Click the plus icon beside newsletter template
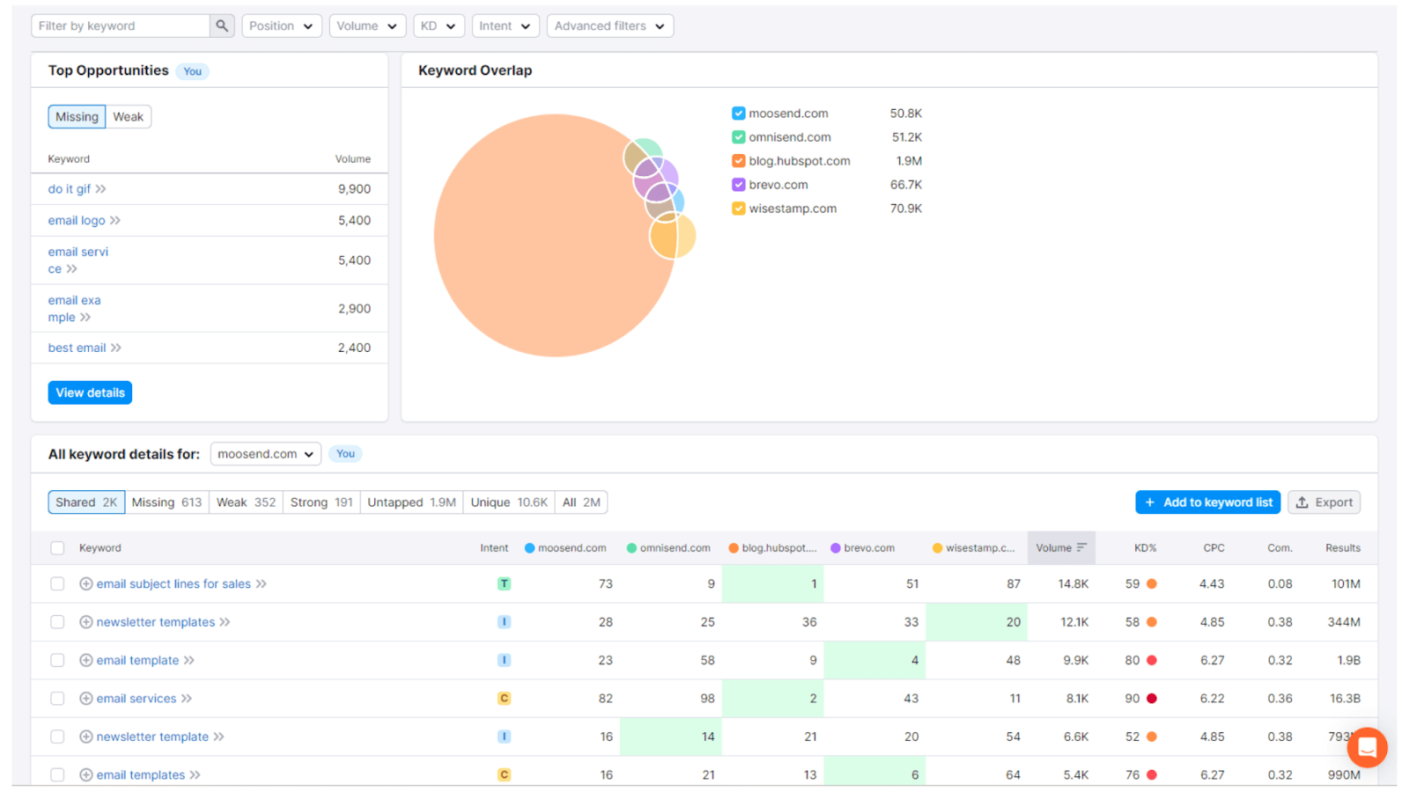The height and width of the screenshot is (792, 1409). (x=86, y=737)
